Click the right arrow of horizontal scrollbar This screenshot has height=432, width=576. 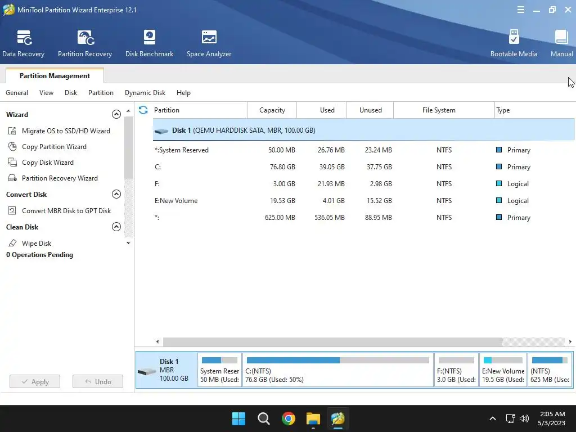pyautogui.click(x=570, y=341)
